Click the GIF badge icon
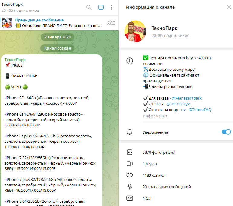Viewport: 233px width, 206px height. click(x=130, y=198)
